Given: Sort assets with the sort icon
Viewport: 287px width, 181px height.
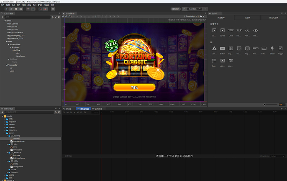Looking at the screenshot, I should click(59, 112).
